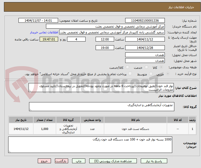
Task: Click the product group cell تجهیزات آزمایشگاهی و اندازه‌گیری
Action: (68, 129)
